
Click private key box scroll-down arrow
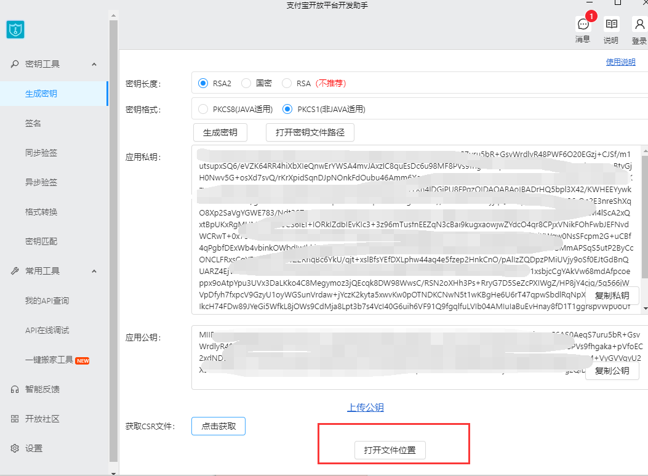645,309
